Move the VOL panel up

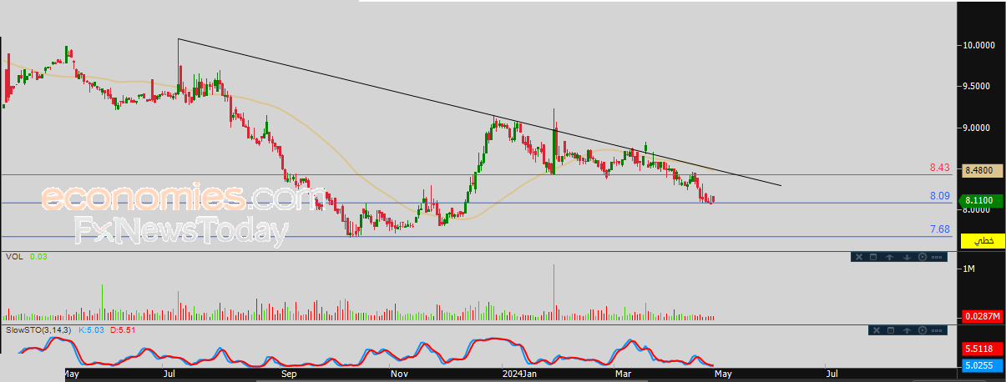point(889,257)
